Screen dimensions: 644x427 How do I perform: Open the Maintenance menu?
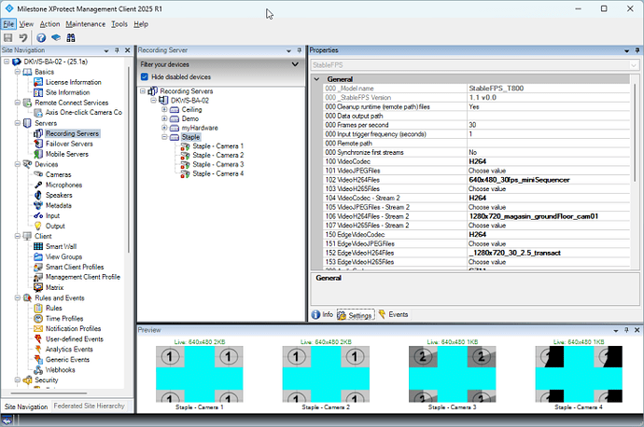86,24
